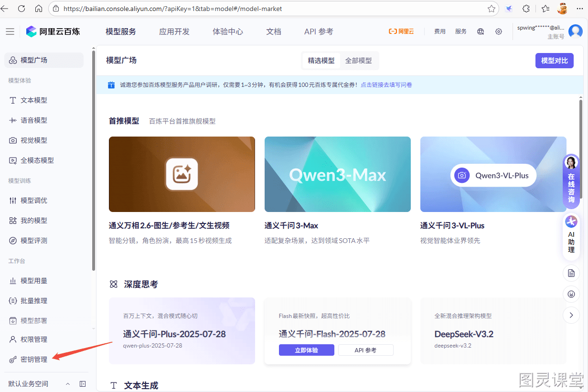Screen dimensions: 588x392
Task: Open the Qwen3-Max card thumbnail
Action: tap(338, 174)
